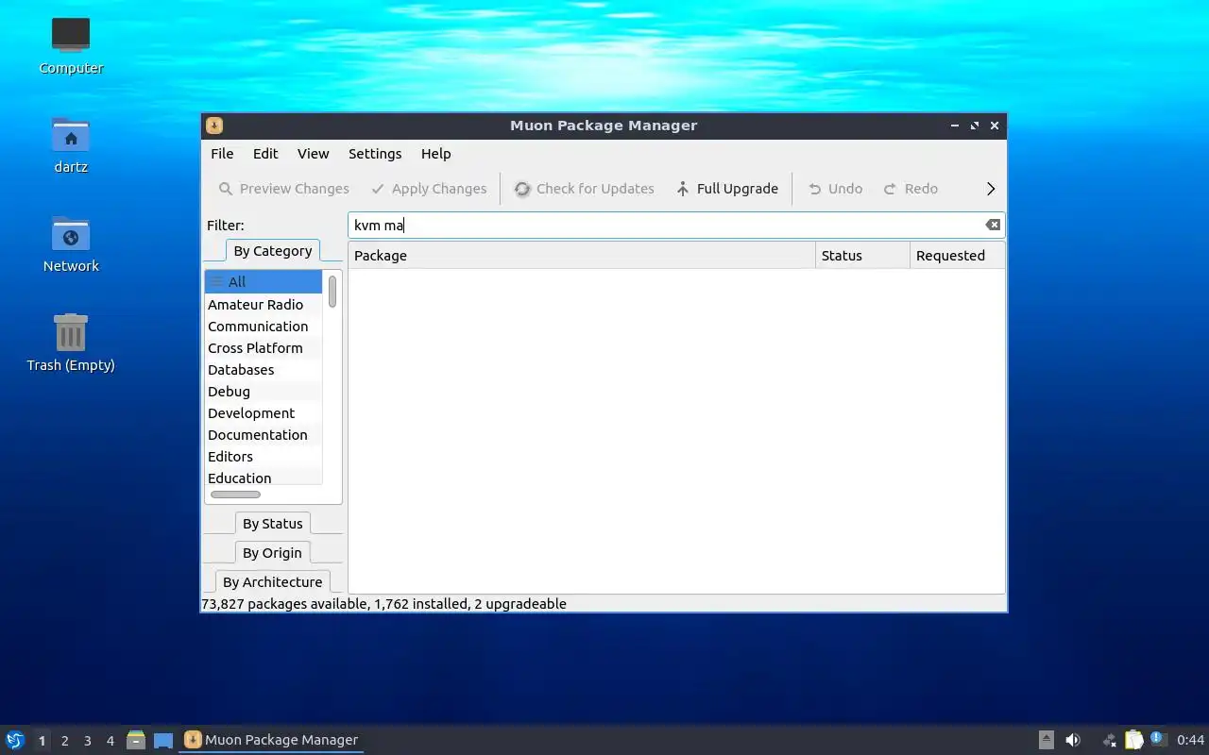Sort by the Status column header

tap(862, 256)
